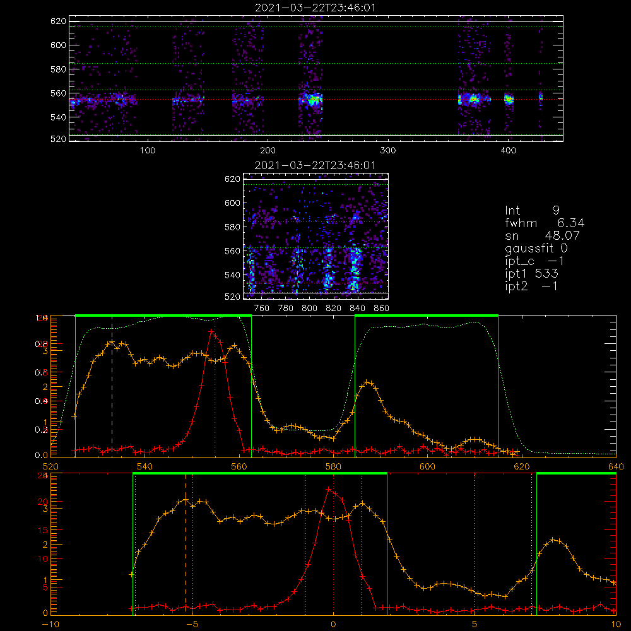The image size is (631, 631).
Task: Click the '800' tick label under middle spectrogram
Action: 309,308
